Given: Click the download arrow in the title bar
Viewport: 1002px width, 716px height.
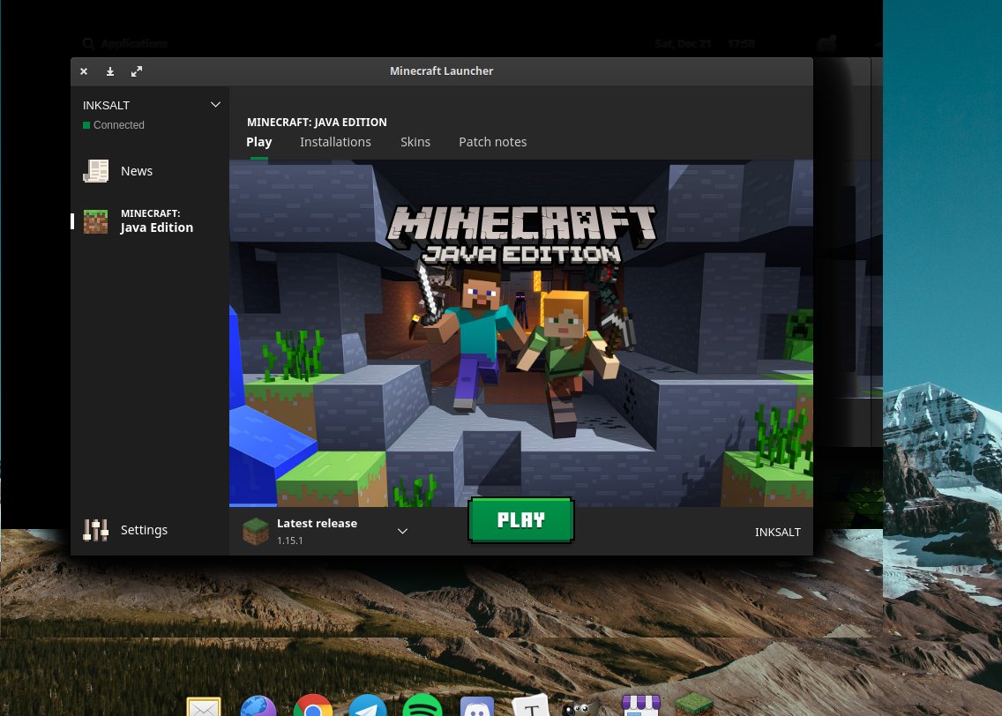Looking at the screenshot, I should pyautogui.click(x=110, y=71).
